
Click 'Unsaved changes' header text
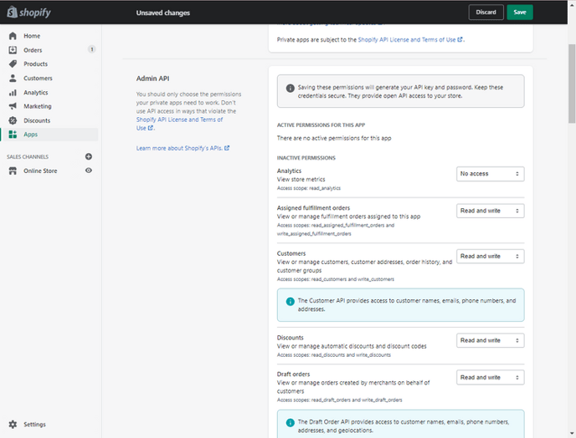click(x=163, y=13)
